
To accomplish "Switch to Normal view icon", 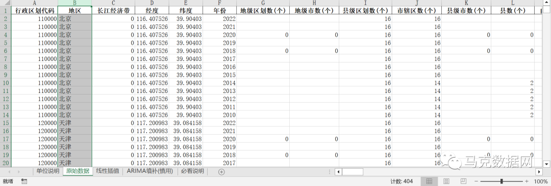I will tap(429, 181).
